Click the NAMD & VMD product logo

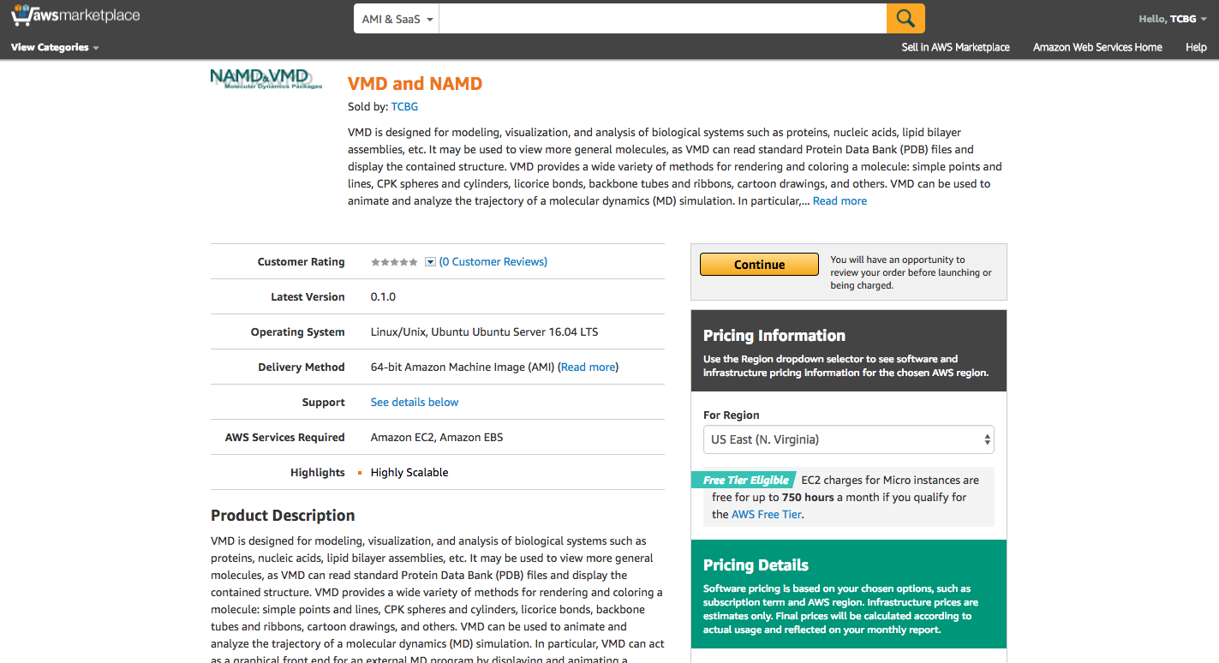pos(266,80)
